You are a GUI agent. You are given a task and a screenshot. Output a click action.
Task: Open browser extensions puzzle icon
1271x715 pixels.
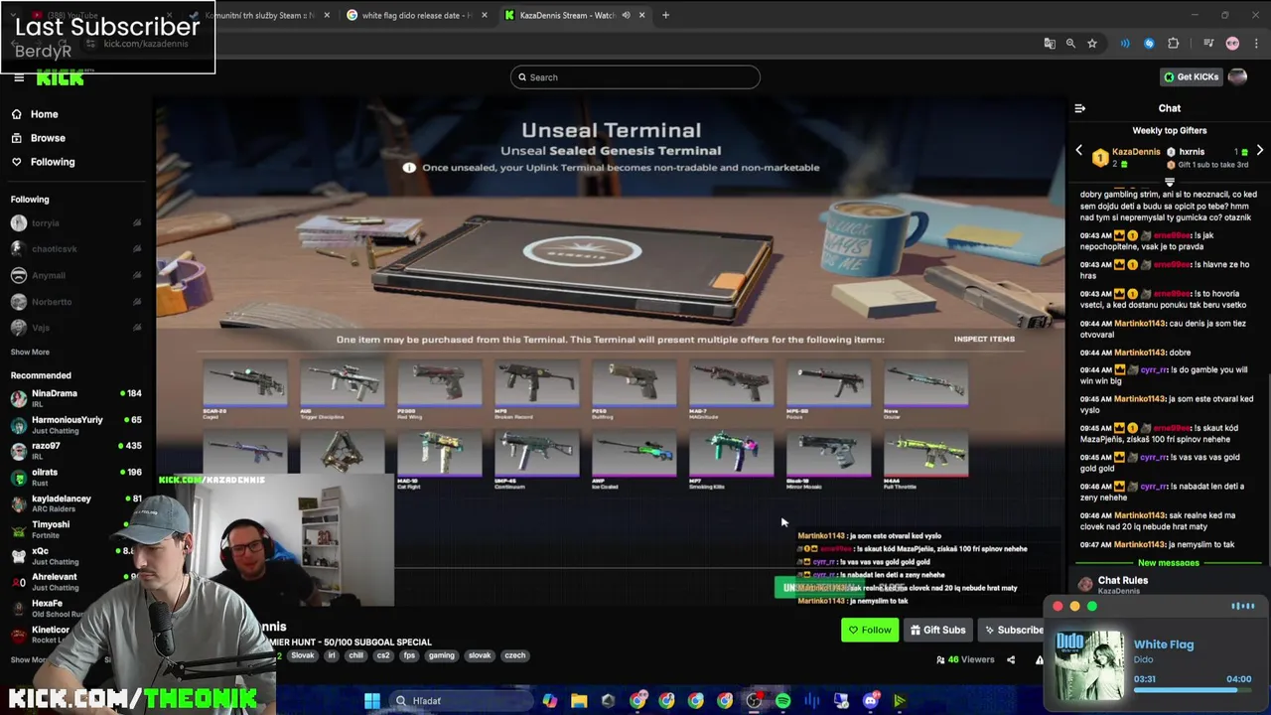tap(1173, 44)
